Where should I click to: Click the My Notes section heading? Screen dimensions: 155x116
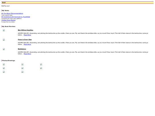(x=5, y=11)
